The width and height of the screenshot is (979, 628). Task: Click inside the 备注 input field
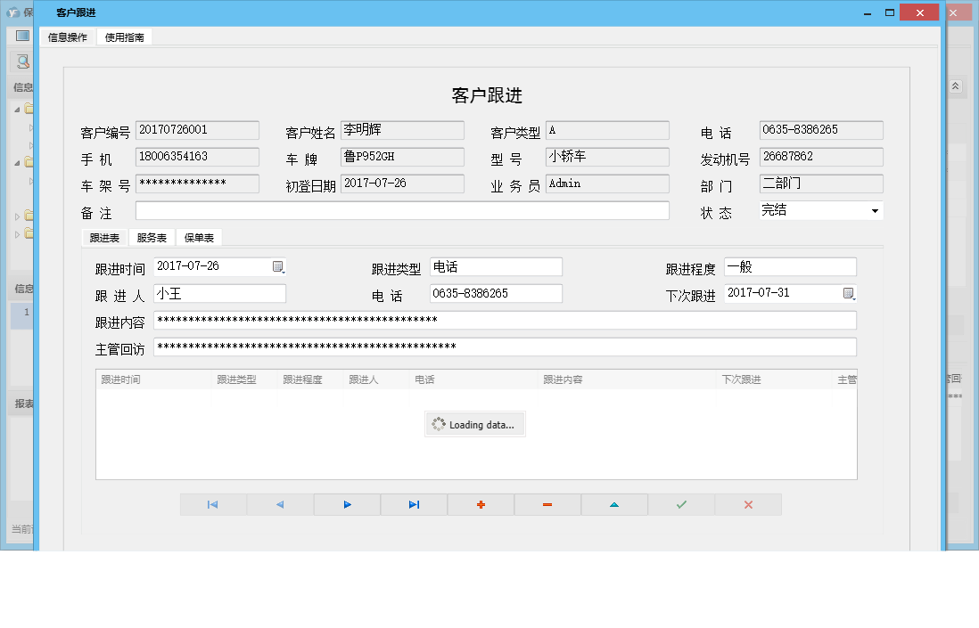pyautogui.click(x=401, y=210)
